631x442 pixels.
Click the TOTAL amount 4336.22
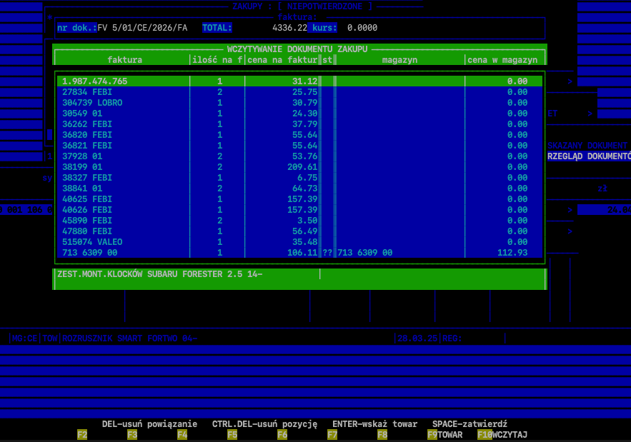coord(289,28)
